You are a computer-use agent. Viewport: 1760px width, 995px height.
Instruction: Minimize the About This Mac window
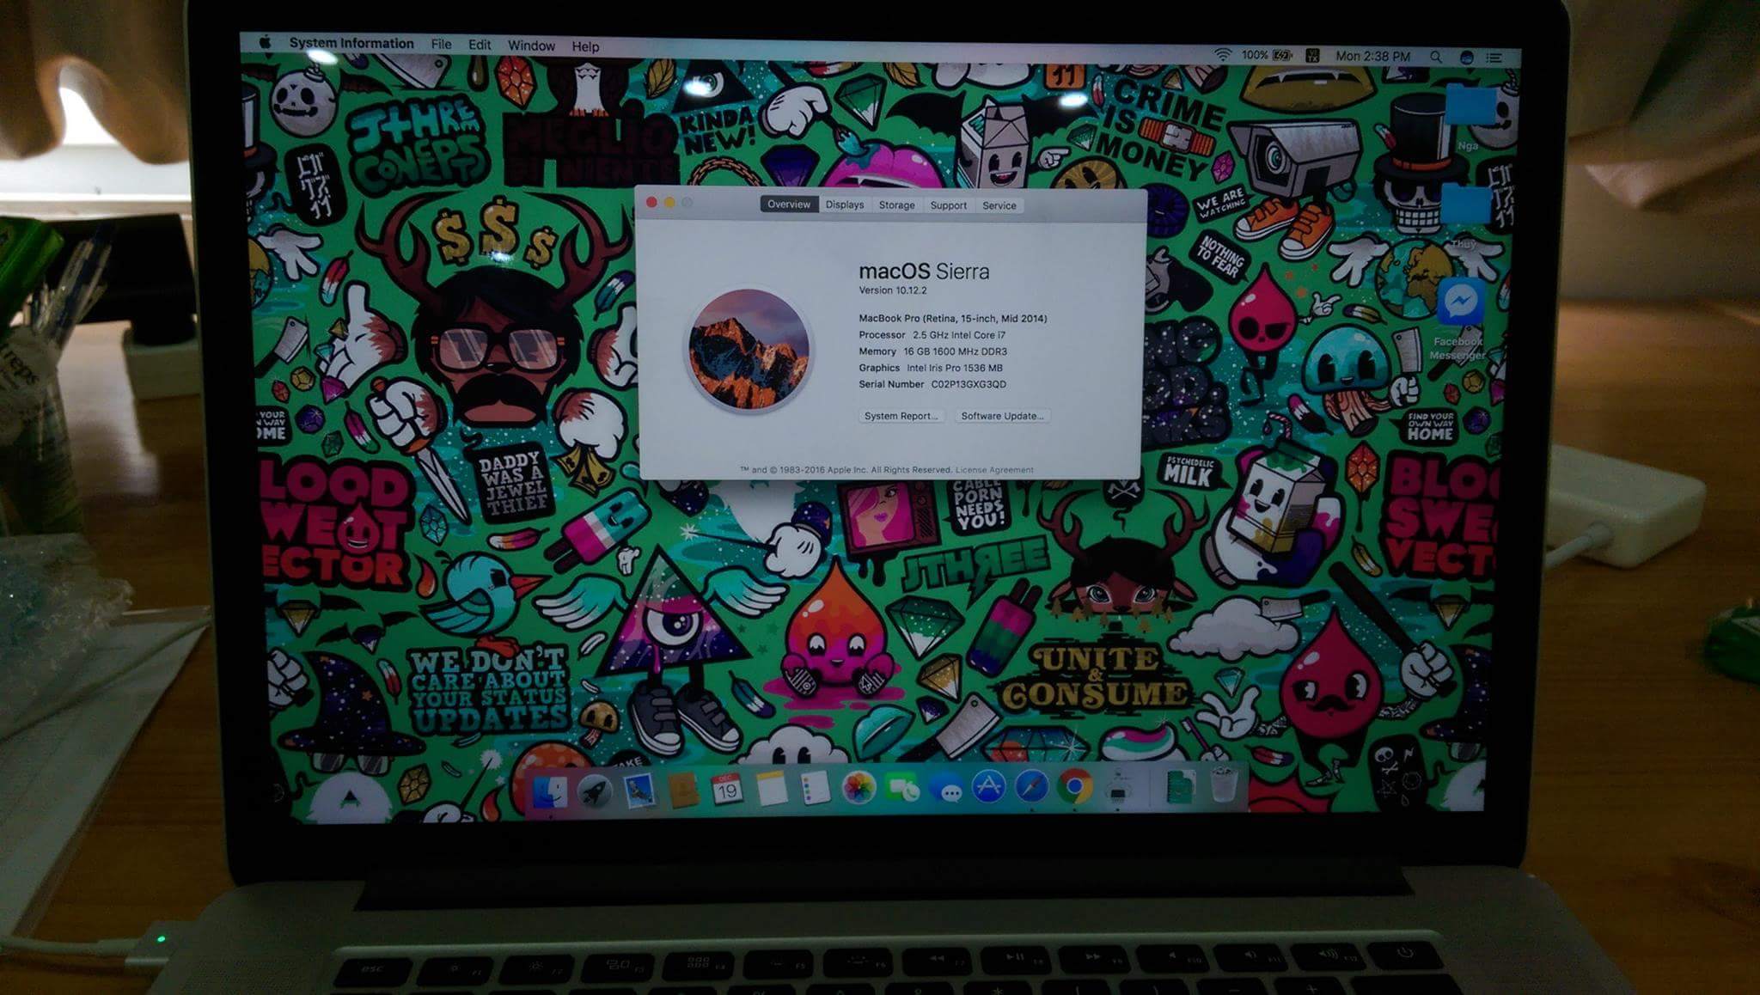click(x=669, y=202)
